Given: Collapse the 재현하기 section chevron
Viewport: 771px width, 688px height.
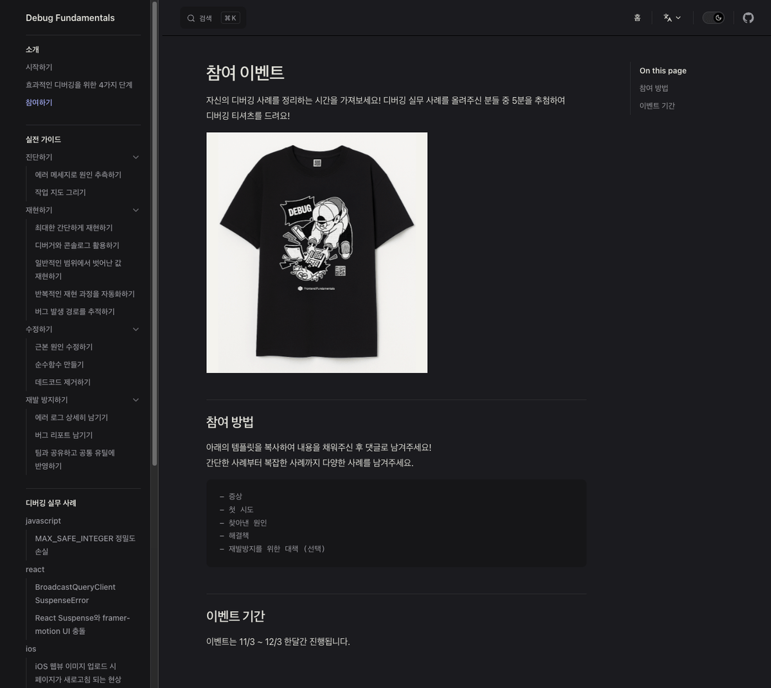Looking at the screenshot, I should 136,211.
